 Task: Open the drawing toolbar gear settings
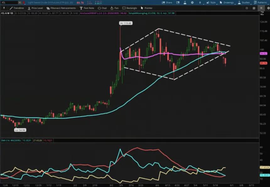point(268,8)
